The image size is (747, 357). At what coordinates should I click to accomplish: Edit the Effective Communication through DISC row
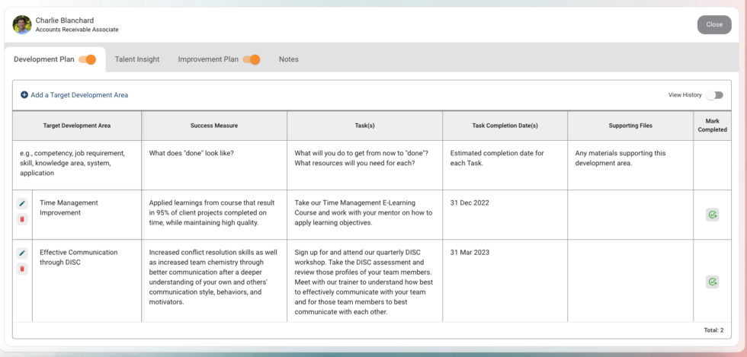[22, 253]
